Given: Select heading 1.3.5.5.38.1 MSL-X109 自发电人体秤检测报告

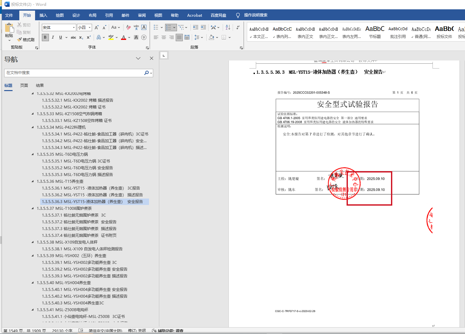Looking at the screenshot, I should (x=82, y=249).
